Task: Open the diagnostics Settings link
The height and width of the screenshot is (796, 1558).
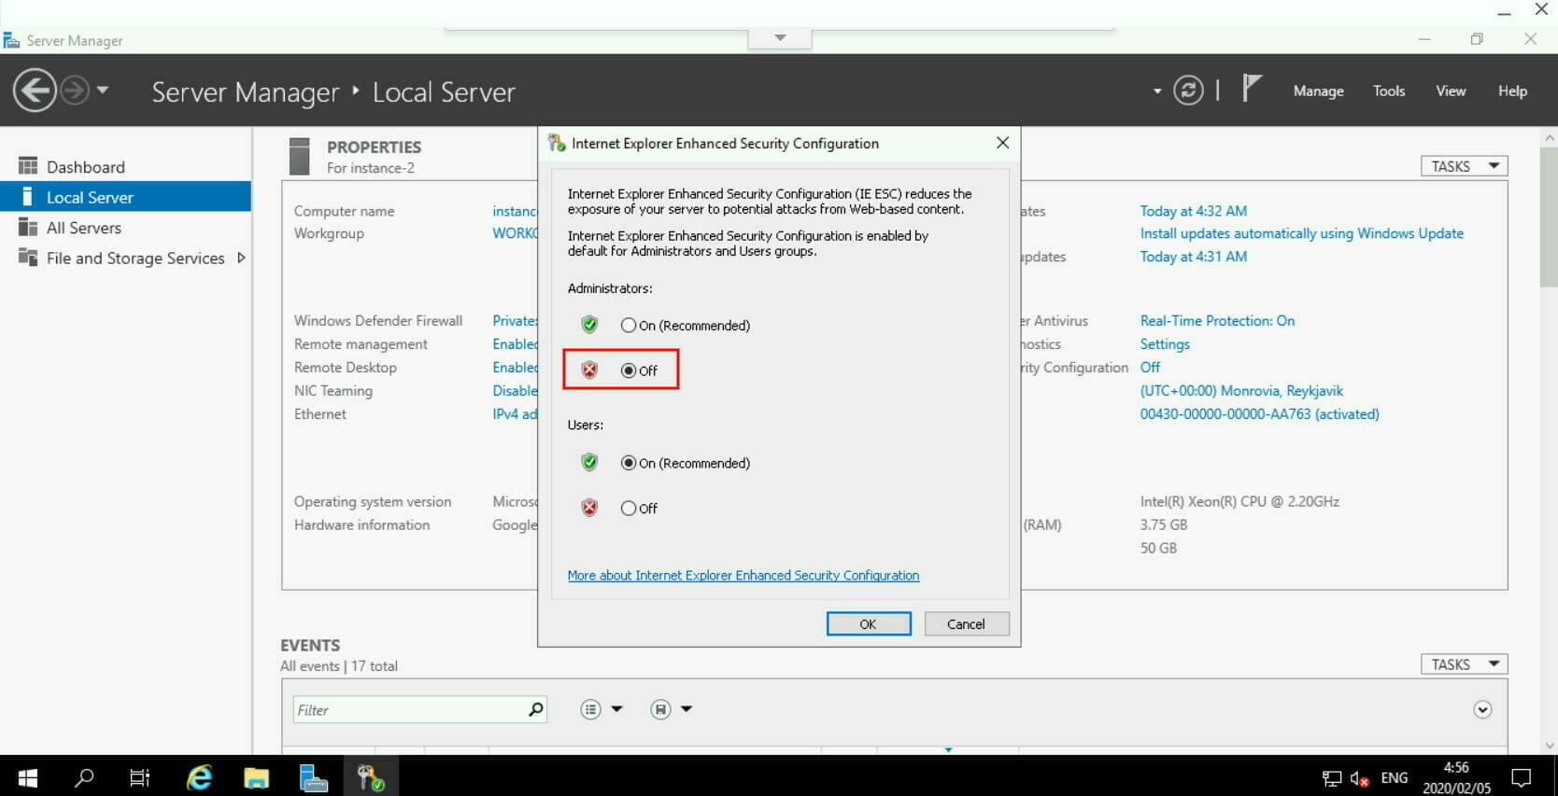Action: (x=1165, y=343)
